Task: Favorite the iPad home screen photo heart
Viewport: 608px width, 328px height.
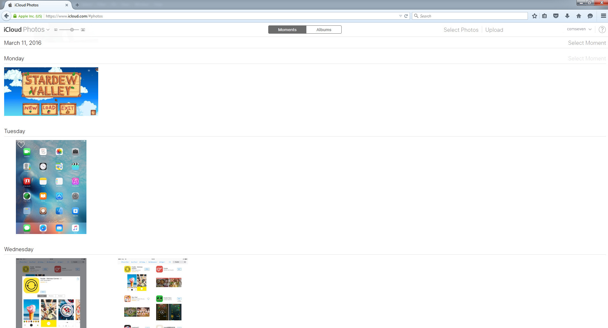Action: point(21,145)
